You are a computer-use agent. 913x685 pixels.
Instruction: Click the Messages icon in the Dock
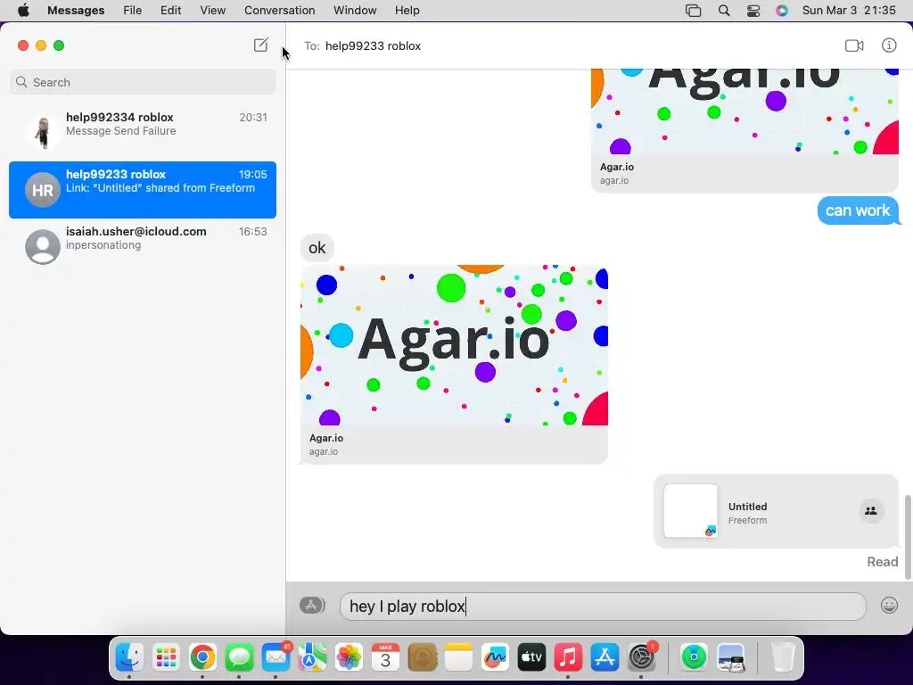tap(239, 657)
